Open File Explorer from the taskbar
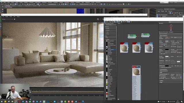184x103 pixels. point(12,102)
